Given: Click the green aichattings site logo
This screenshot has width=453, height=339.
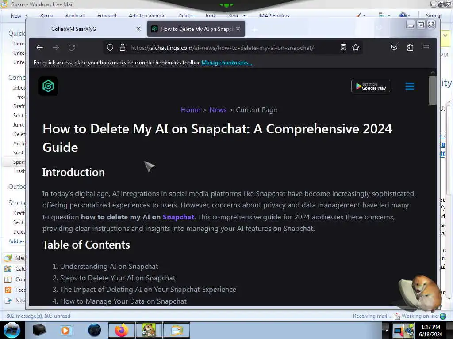Looking at the screenshot, I should click(48, 86).
